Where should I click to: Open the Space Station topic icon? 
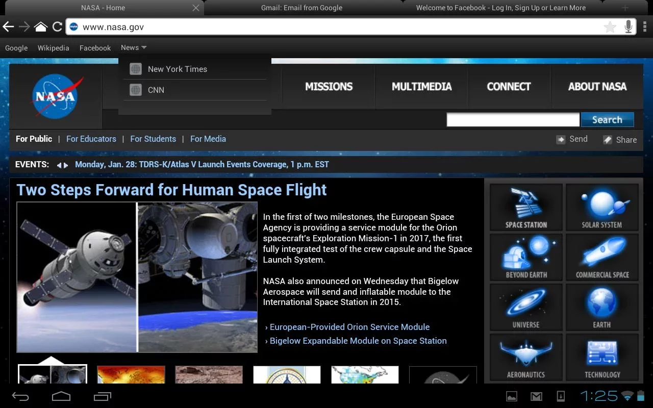526,208
